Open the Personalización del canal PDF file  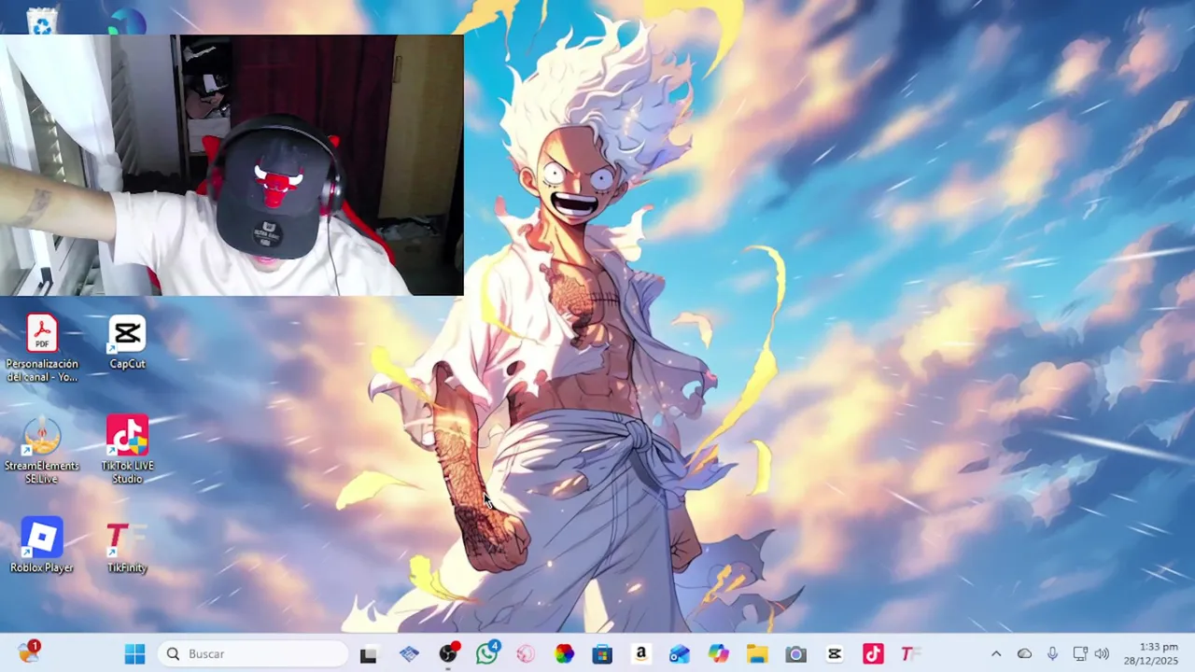[x=42, y=349]
